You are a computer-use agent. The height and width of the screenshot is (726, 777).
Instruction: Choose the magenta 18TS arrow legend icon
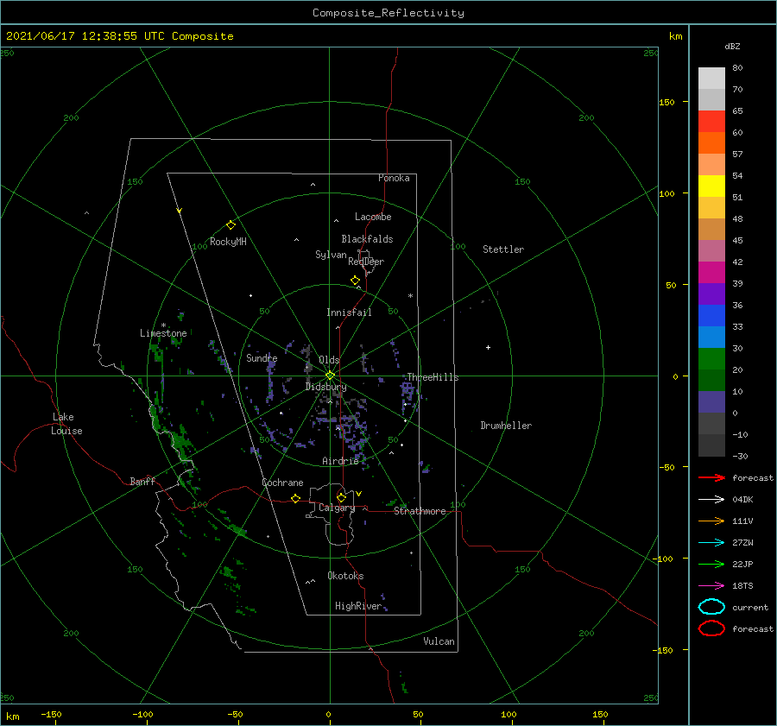(711, 586)
